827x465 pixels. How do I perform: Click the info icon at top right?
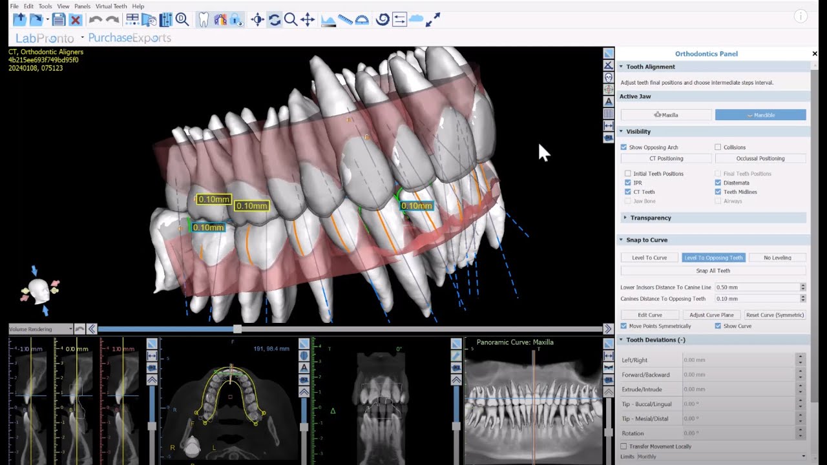pyautogui.click(x=801, y=17)
